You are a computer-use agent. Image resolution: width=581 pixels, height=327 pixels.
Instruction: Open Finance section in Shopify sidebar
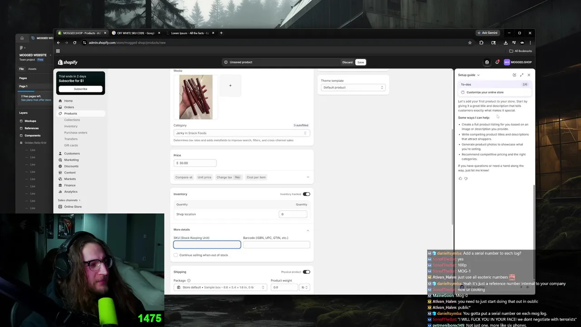[70, 185]
